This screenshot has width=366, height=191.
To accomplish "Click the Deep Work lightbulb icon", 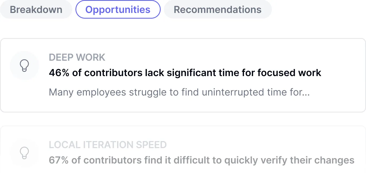I will 24,66.
